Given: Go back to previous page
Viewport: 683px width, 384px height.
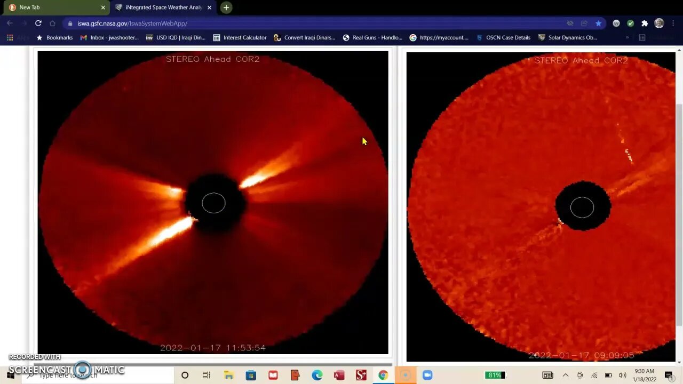Looking at the screenshot, I should point(10,23).
